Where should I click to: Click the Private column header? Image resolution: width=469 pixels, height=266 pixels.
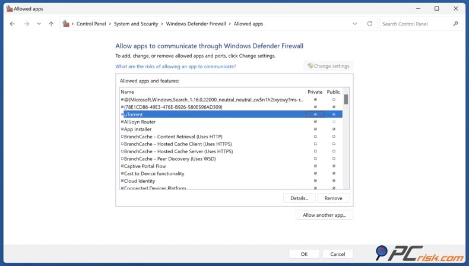tap(315, 92)
